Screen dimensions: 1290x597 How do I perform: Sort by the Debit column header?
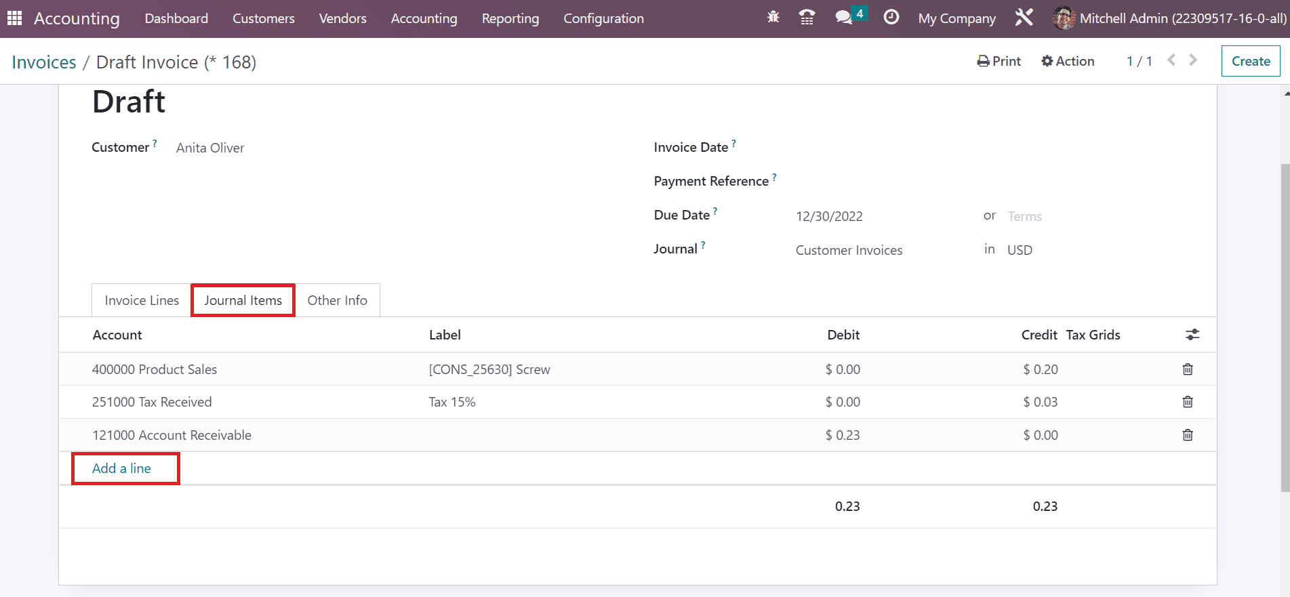point(843,335)
